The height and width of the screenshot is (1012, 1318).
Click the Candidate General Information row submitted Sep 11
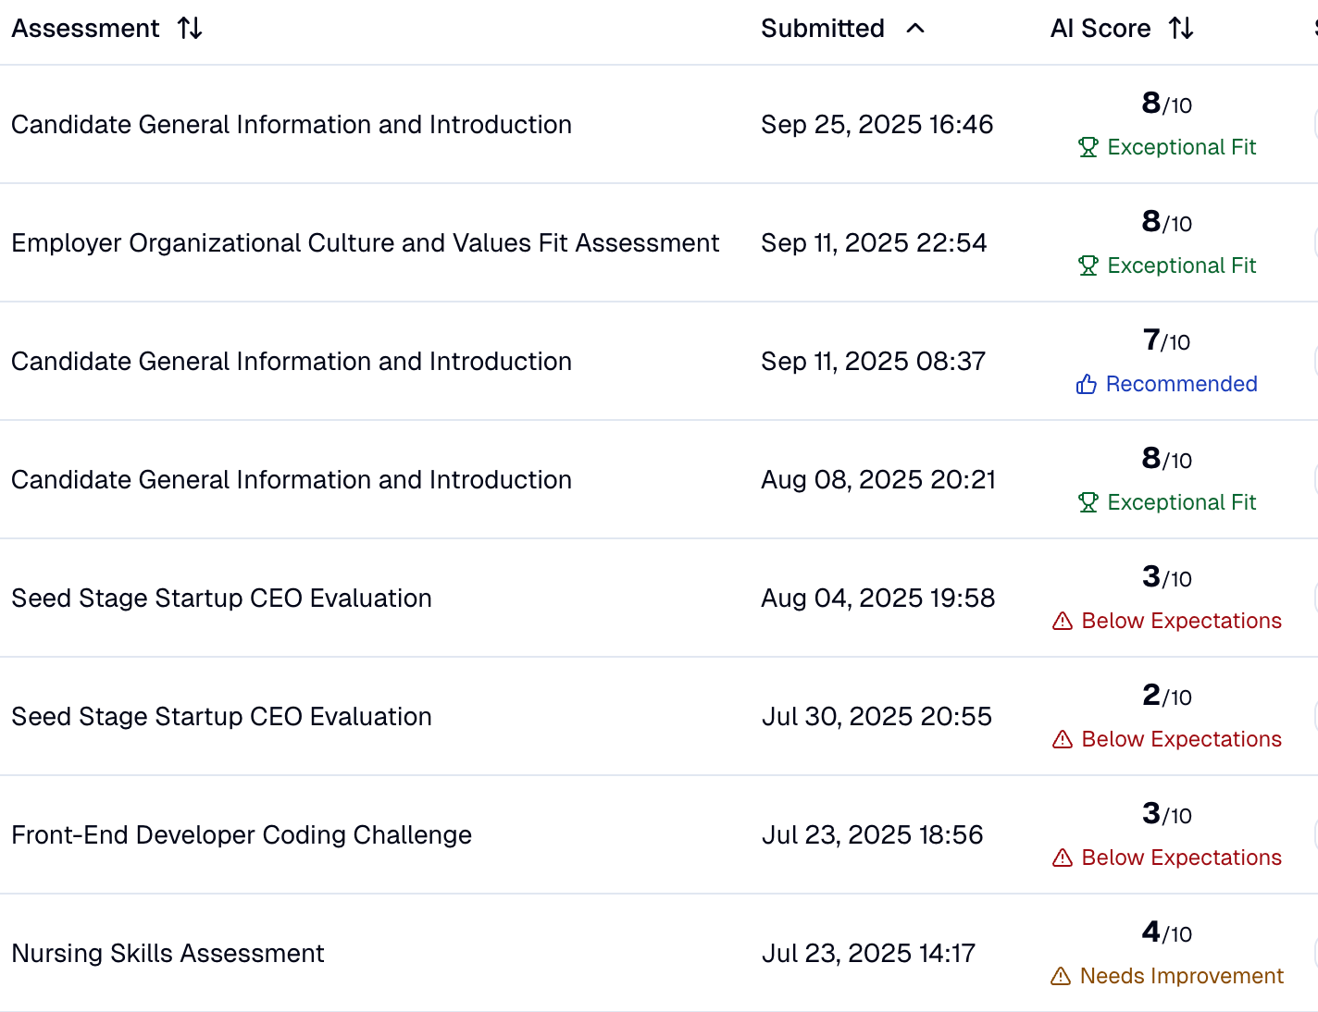click(x=292, y=361)
